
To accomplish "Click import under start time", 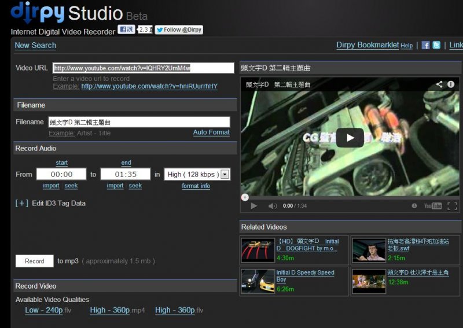I will (x=51, y=186).
